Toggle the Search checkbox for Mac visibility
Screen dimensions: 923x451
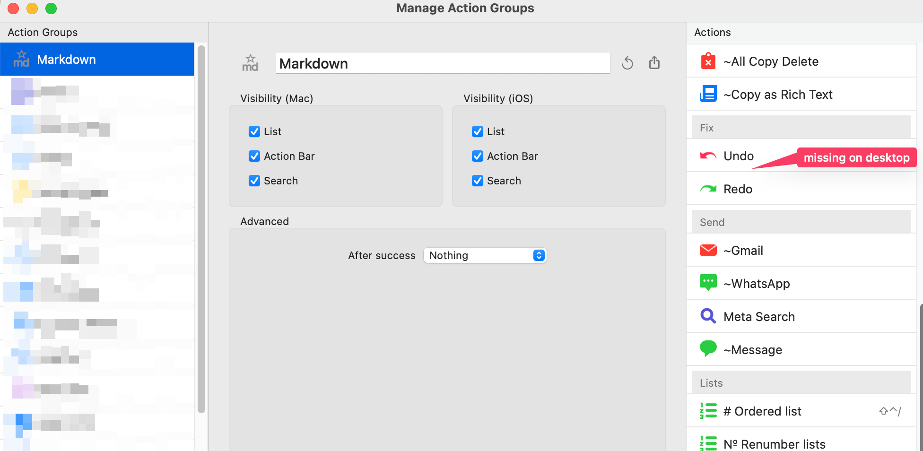coord(254,181)
